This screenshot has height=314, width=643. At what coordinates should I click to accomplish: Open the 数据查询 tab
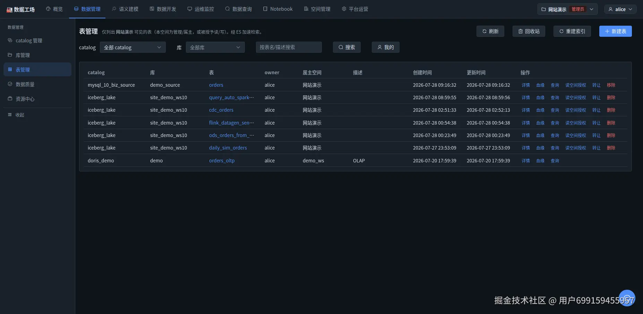(x=239, y=9)
